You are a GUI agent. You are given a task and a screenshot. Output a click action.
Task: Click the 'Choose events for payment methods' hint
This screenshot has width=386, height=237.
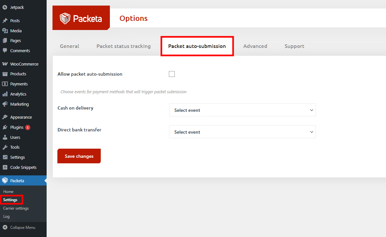[x=124, y=92]
